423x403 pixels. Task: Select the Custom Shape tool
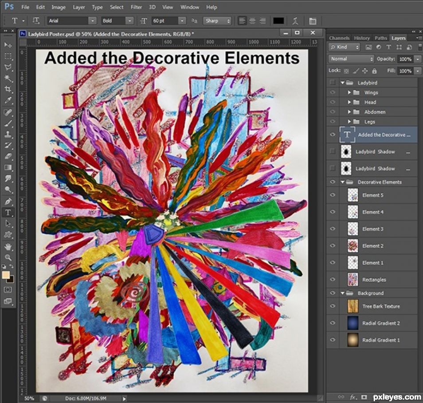(8, 235)
